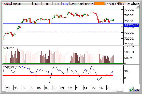This screenshot has height=94, width=142.
Task: Click the orange color box in the toolbar
Action: click(x=99, y=4)
